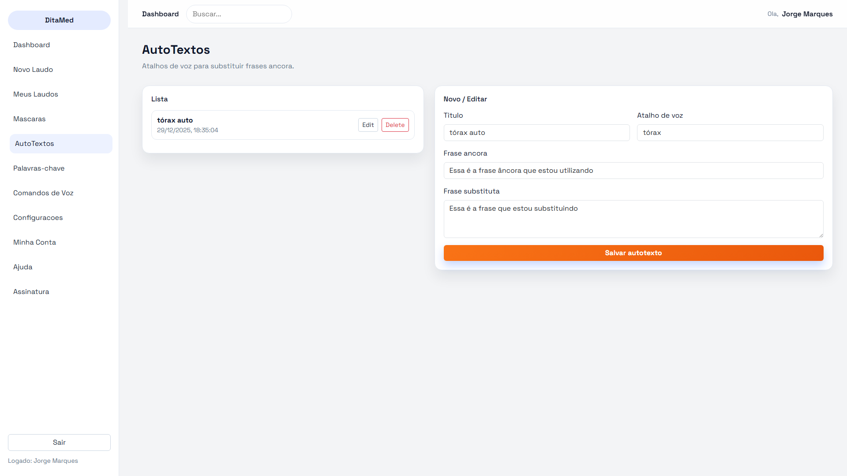Click the Frase substituta textarea
Viewport: 847px width, 476px height.
point(633,219)
